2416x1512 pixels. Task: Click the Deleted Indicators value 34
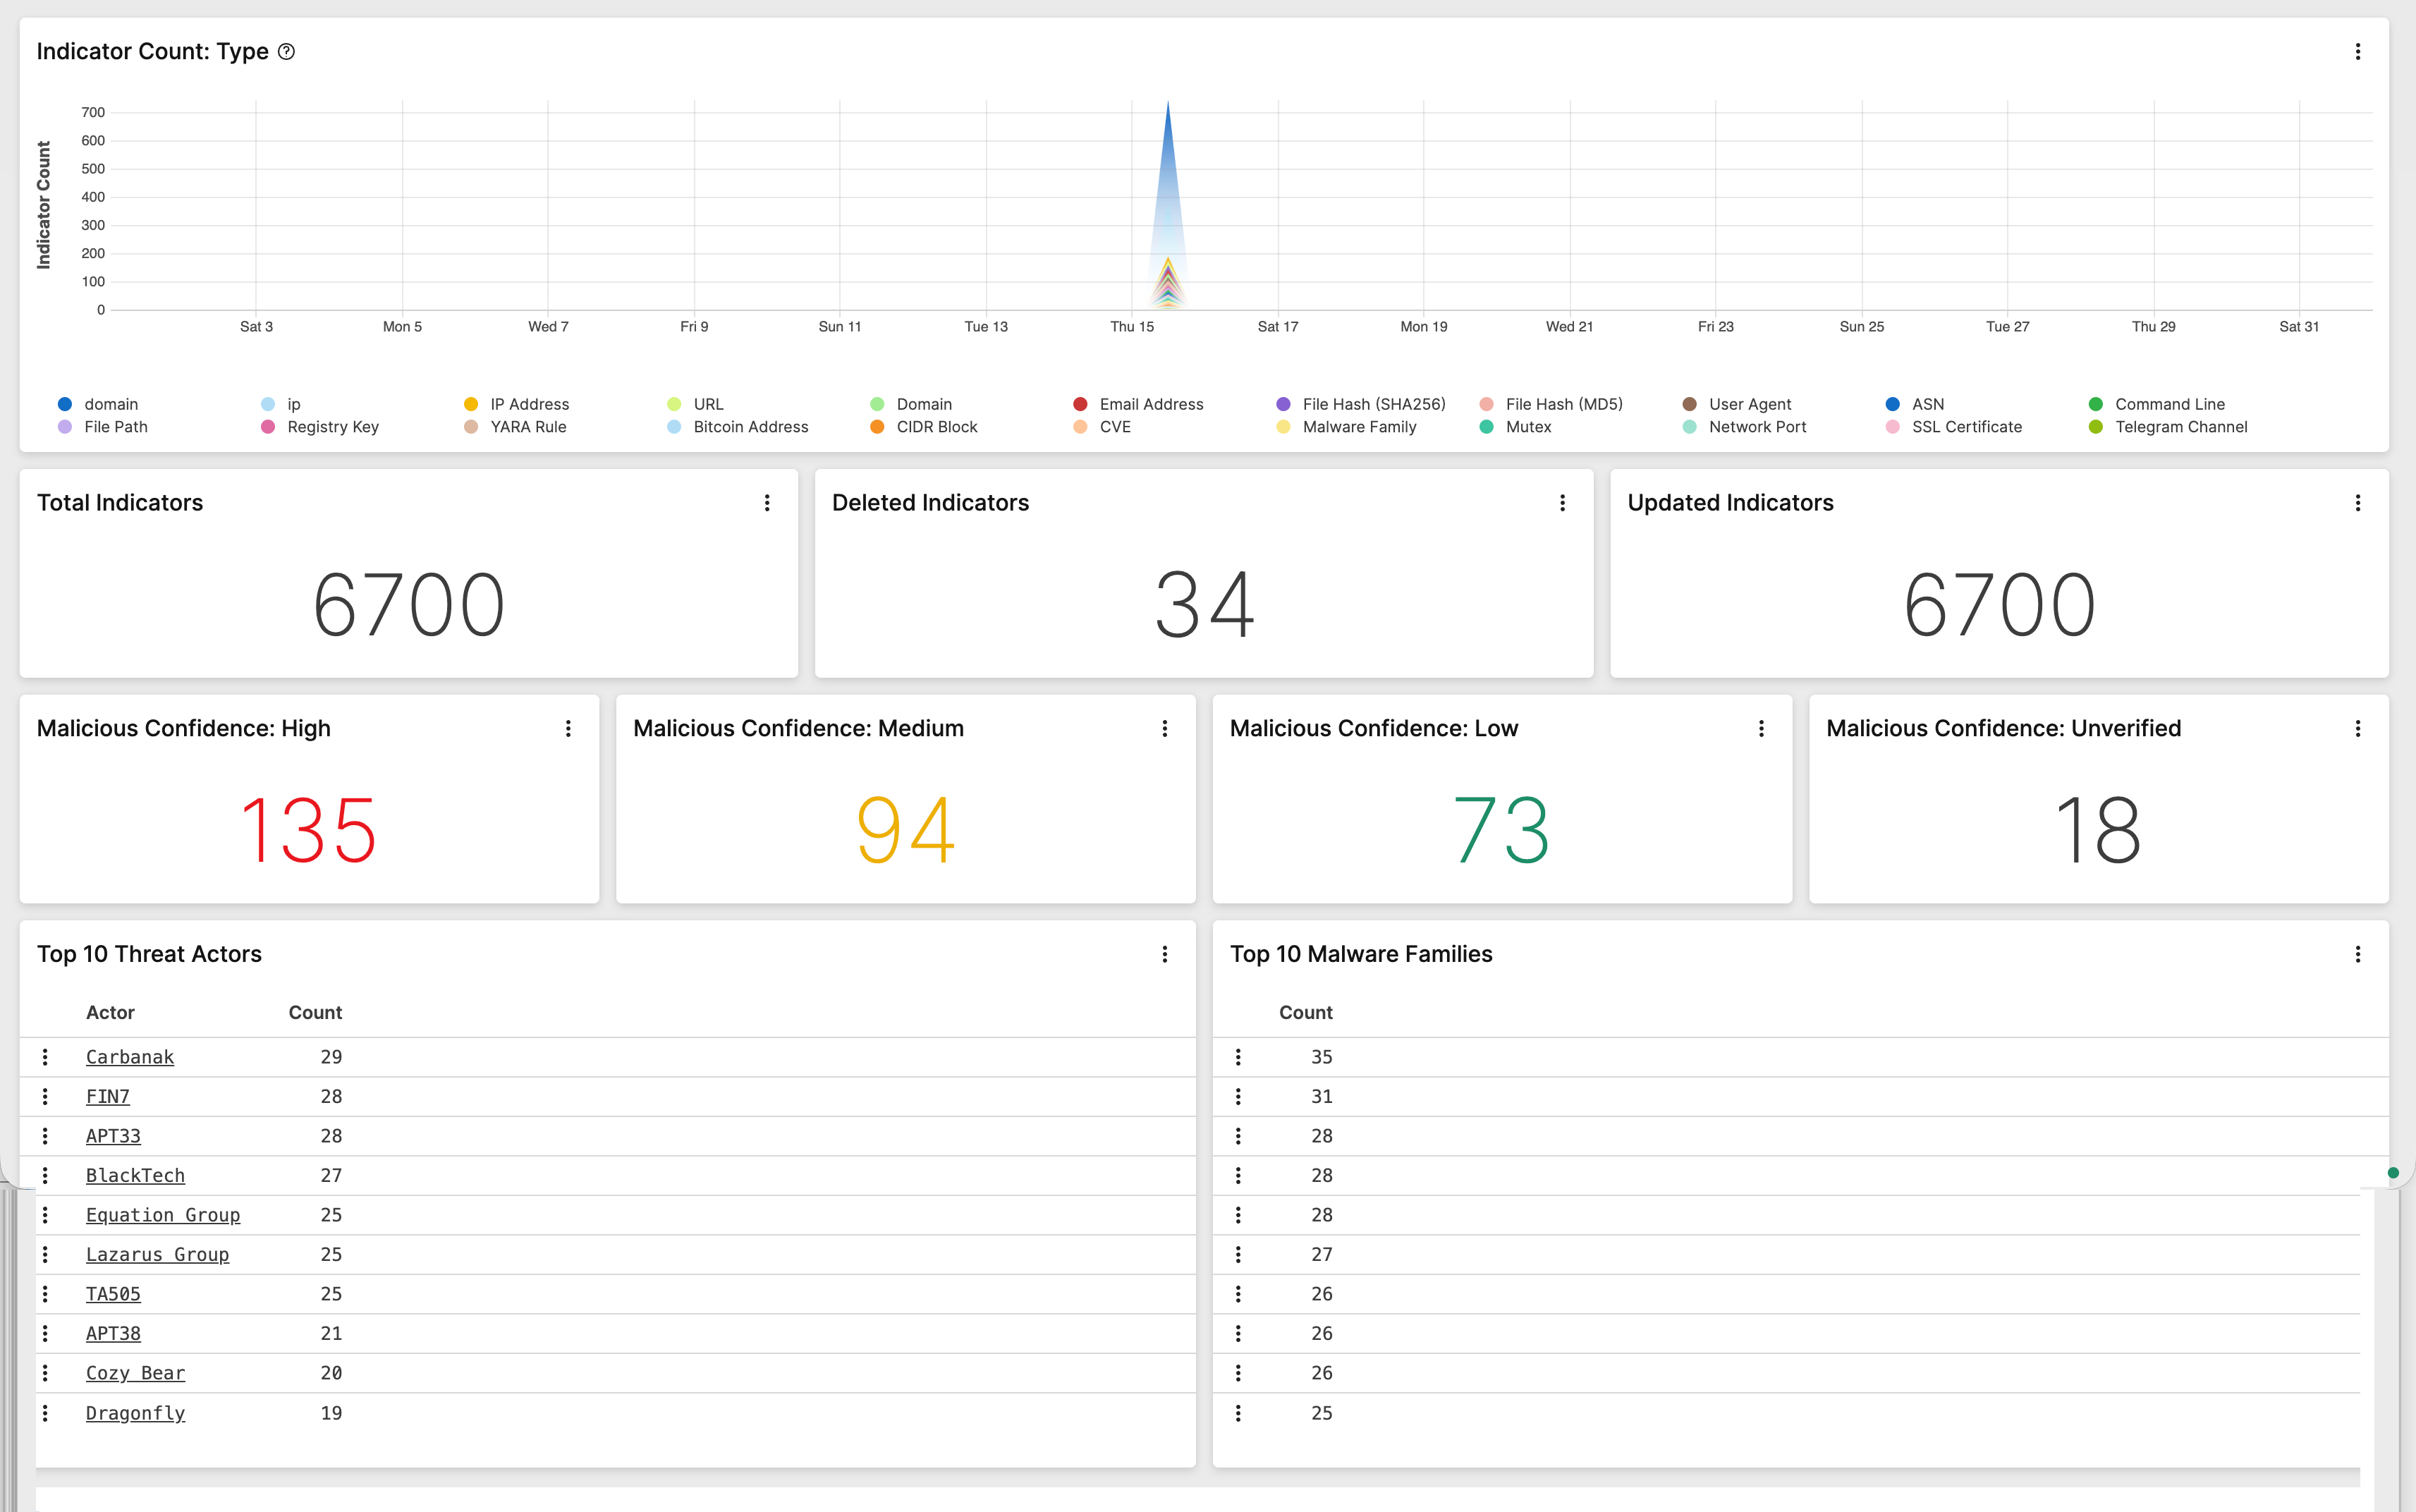pyautogui.click(x=1204, y=605)
